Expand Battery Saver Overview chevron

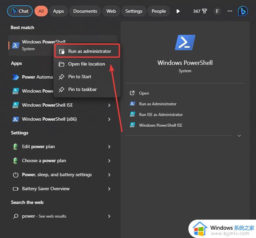coord(109,189)
